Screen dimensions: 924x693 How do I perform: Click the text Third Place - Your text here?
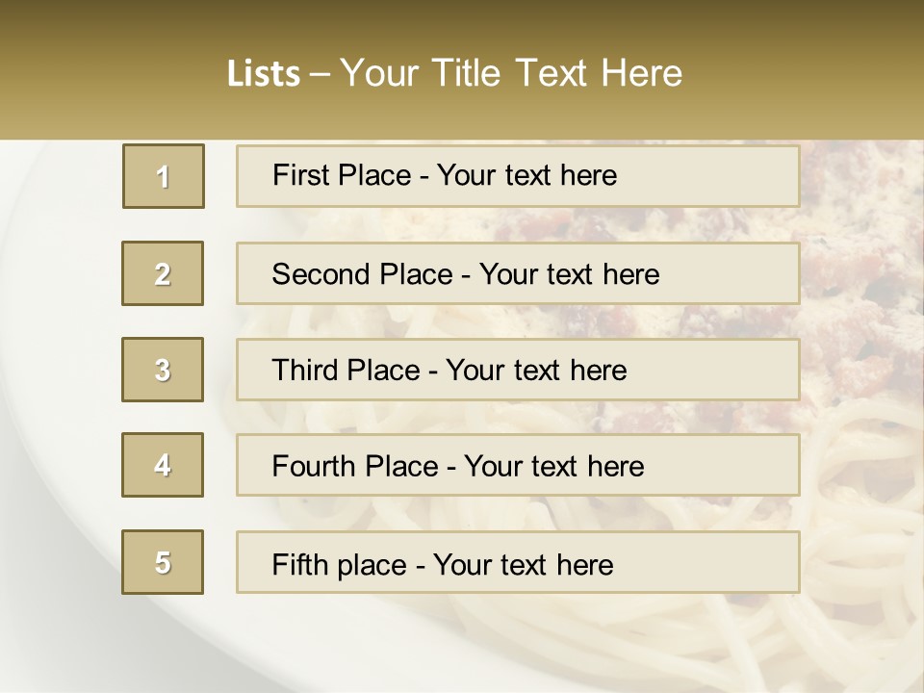pyautogui.click(x=449, y=370)
